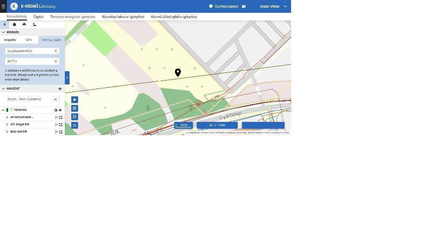Open Közműnyilatkozat igénylése tab
Image resolution: width=437 pixels, height=243 pixels.
pyautogui.click(x=123, y=17)
